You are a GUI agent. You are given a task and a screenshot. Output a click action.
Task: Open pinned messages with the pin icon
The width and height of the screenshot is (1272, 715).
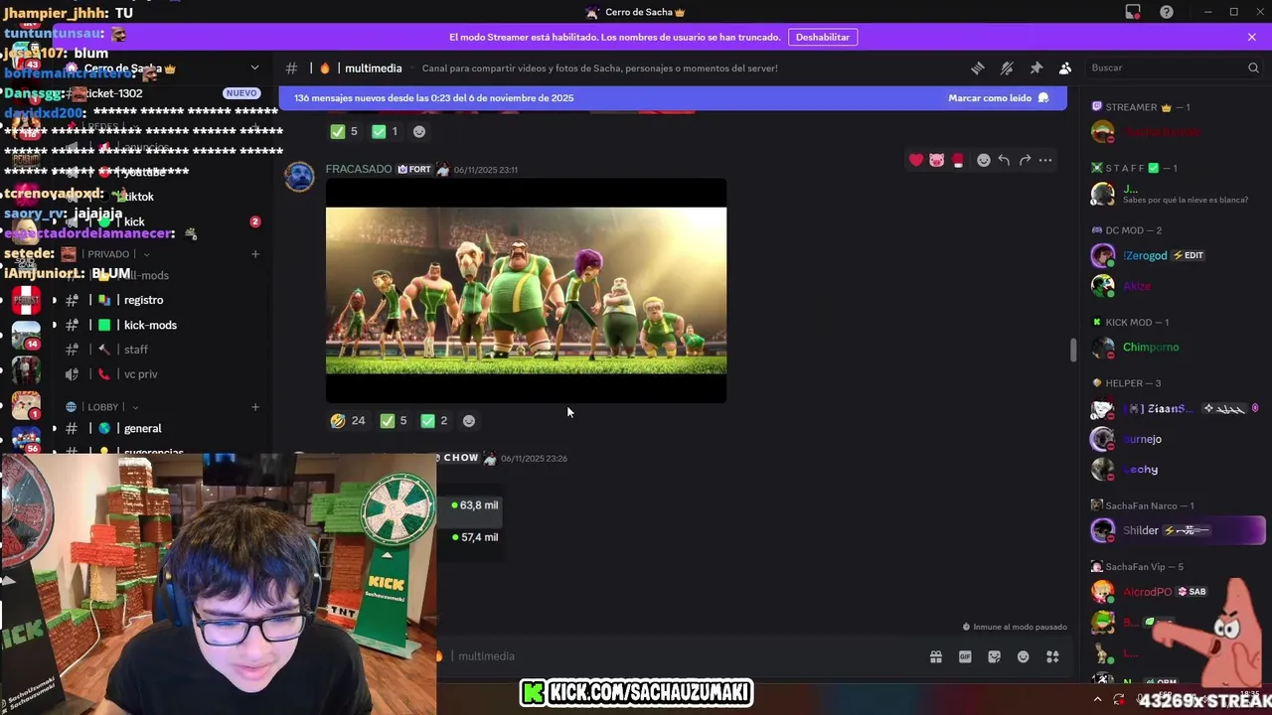[1035, 68]
